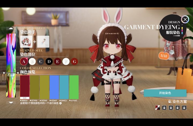Pick the yellow-green swatch 9C9300

tap(44, 87)
